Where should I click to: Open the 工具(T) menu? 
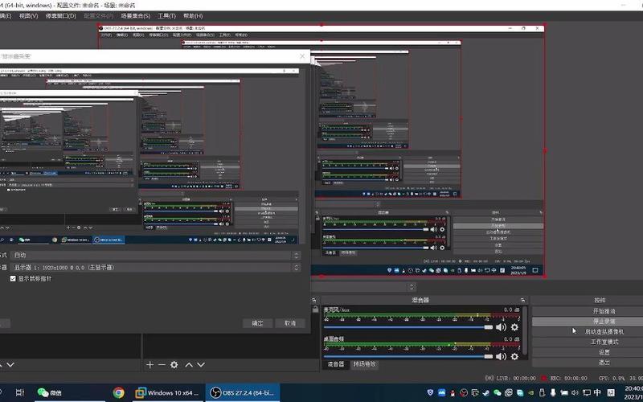tap(166, 15)
